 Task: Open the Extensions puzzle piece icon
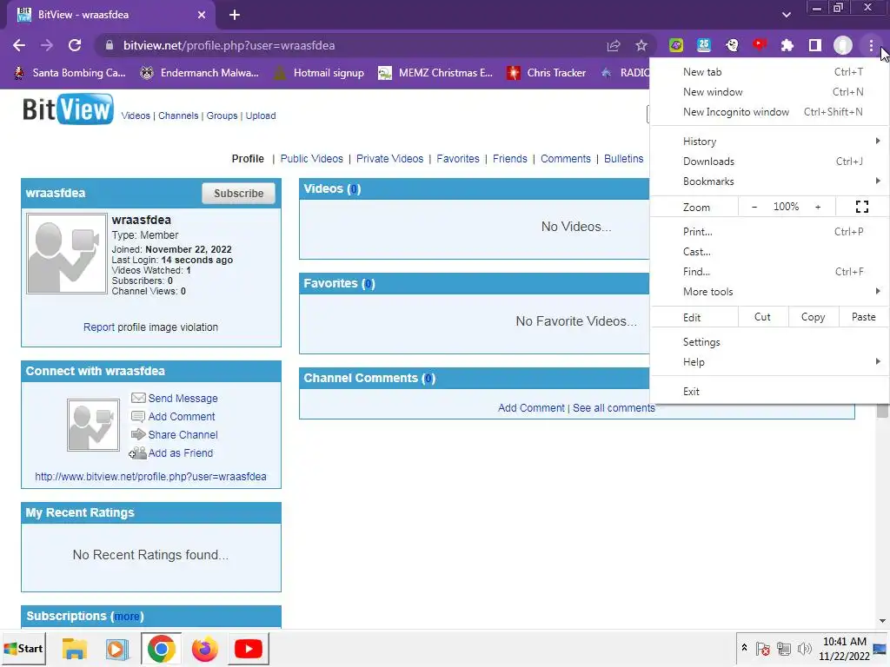tap(787, 45)
